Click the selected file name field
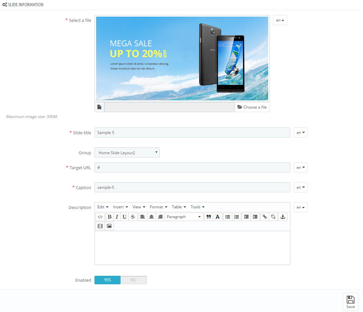The width and height of the screenshot is (363, 312). tap(169, 107)
